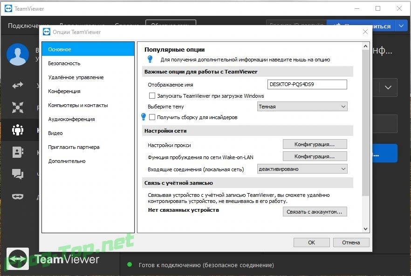The image size is (411, 276).
Task: Click the green connection status indicator
Action: (x=130, y=265)
